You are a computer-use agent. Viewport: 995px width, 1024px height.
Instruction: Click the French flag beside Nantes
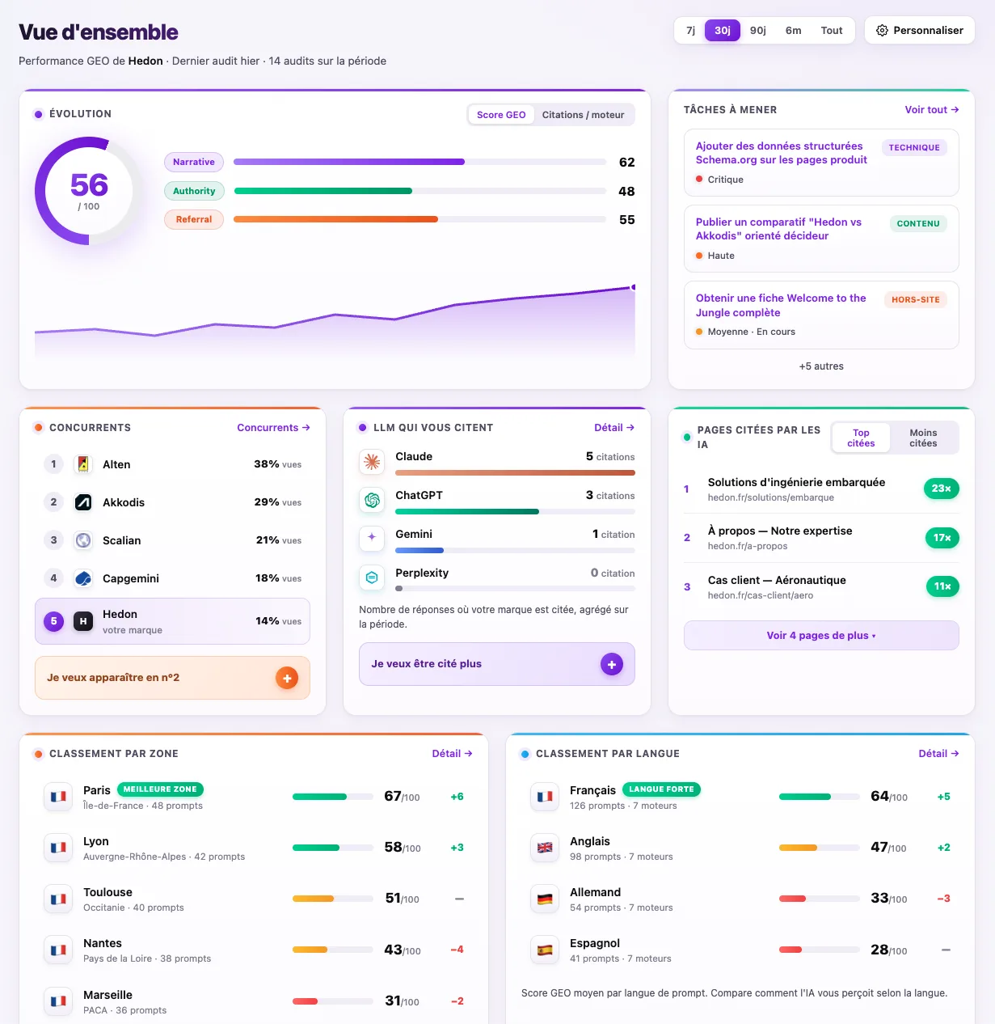[x=58, y=950]
